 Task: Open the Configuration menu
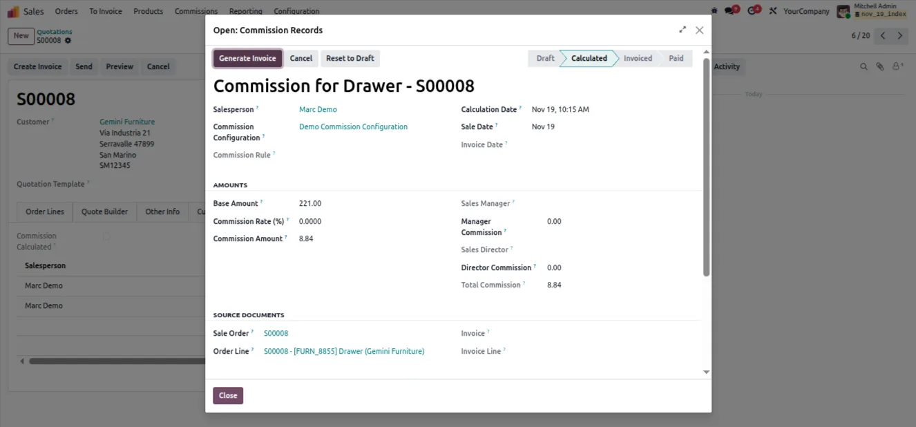(296, 11)
